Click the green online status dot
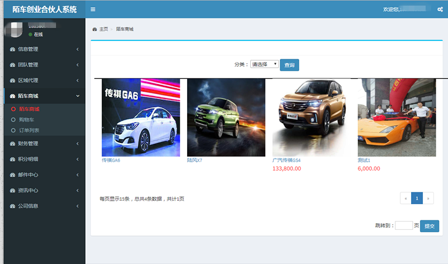Screen dimensions: 448x264 30,35
